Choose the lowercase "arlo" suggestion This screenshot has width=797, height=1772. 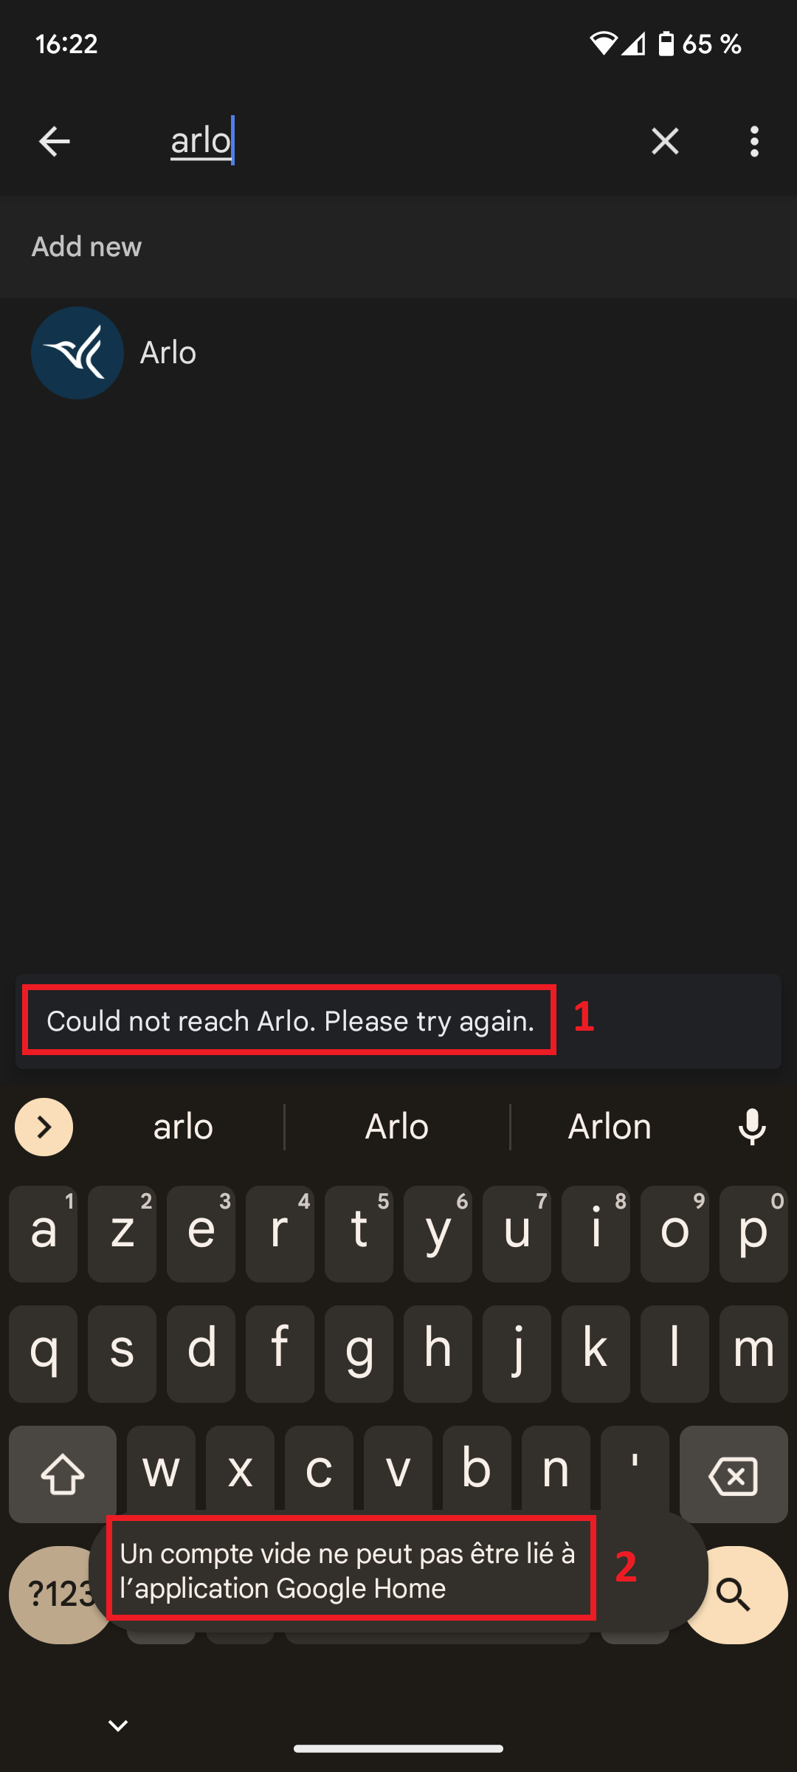coord(183,1127)
